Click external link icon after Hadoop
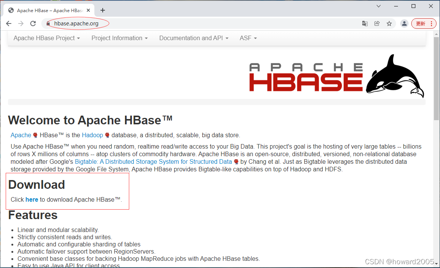Screen dimensions: 440x268 coord(107,135)
